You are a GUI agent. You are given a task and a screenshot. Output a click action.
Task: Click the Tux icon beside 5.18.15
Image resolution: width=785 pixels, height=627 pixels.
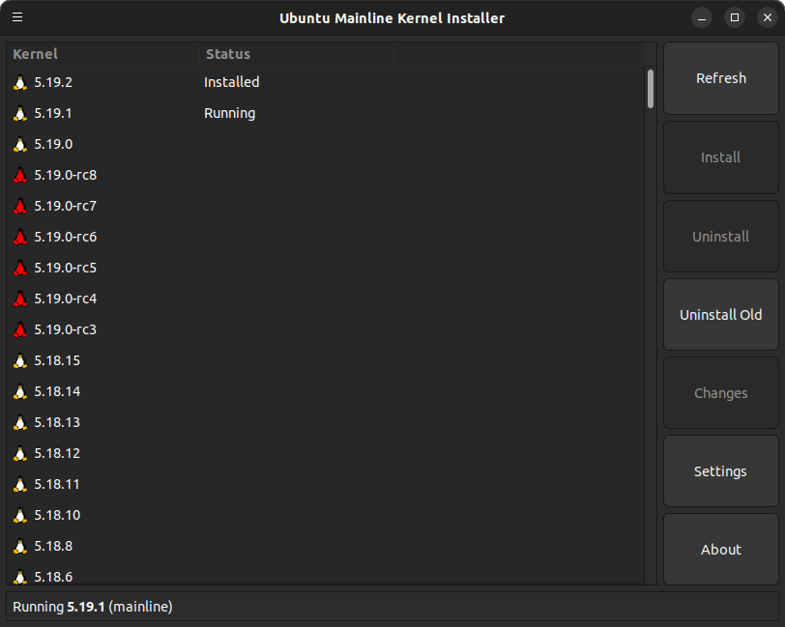pos(20,360)
